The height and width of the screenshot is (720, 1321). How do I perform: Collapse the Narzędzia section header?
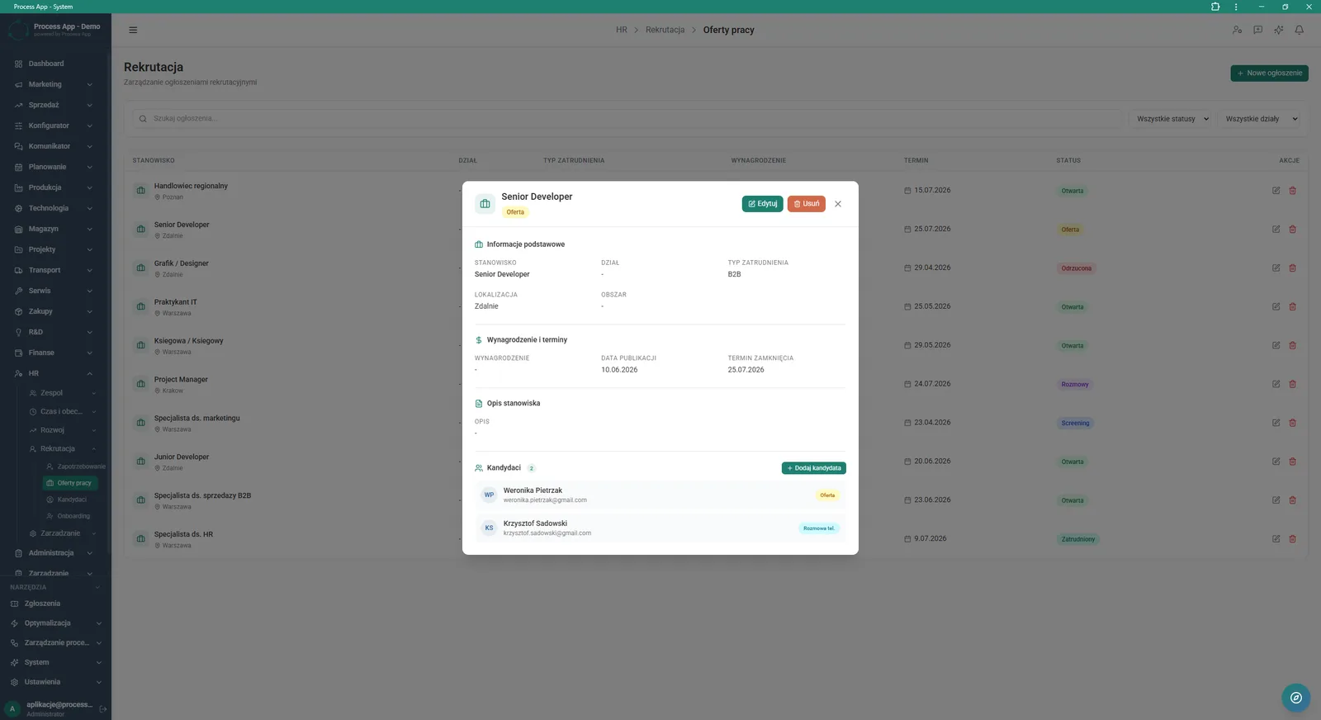click(x=55, y=587)
